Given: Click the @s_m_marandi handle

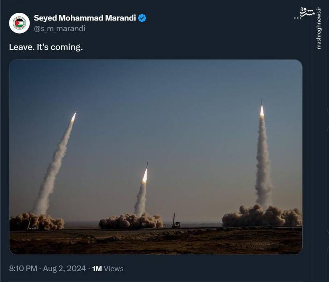Looking at the screenshot, I should [x=60, y=28].
